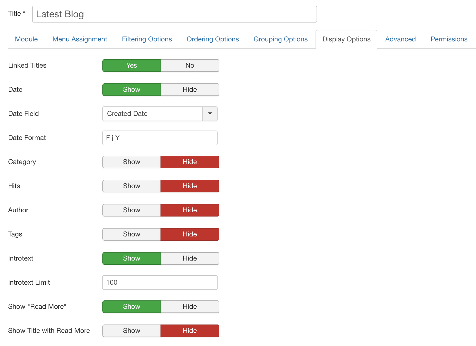Click the Date Format label
Viewport: 476px width, 346px height.
pyautogui.click(x=27, y=138)
